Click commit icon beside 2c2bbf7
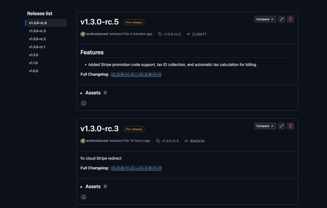This screenshot has width=327, height=208. [x=188, y=34]
